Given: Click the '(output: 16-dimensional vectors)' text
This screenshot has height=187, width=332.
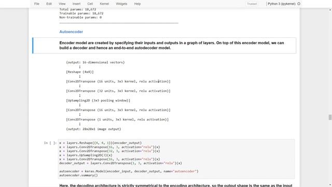Looking at the screenshot, I should coord(95,62).
